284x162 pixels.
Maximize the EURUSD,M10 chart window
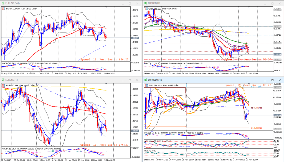coord(272,80)
